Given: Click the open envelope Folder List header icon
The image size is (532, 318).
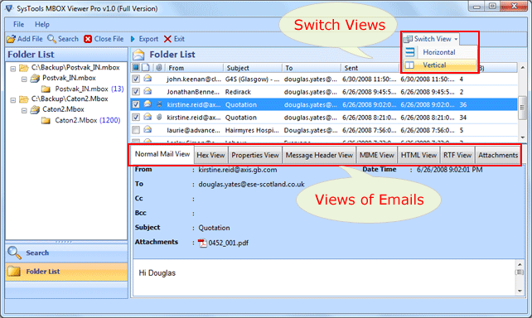Looking at the screenshot, I should (x=138, y=55).
